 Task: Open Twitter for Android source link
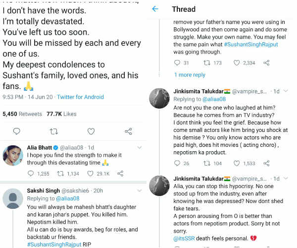pos(81,97)
